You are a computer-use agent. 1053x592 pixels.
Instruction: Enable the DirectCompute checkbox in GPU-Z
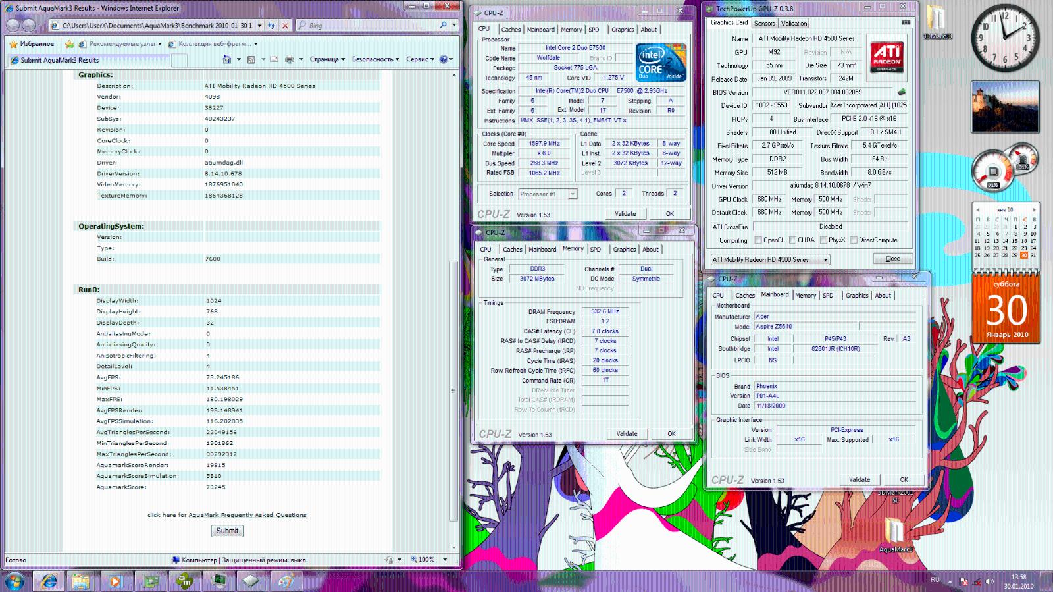tap(854, 240)
